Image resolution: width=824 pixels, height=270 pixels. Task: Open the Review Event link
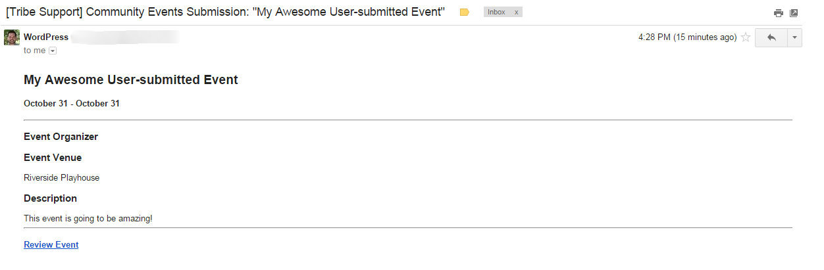(51, 245)
